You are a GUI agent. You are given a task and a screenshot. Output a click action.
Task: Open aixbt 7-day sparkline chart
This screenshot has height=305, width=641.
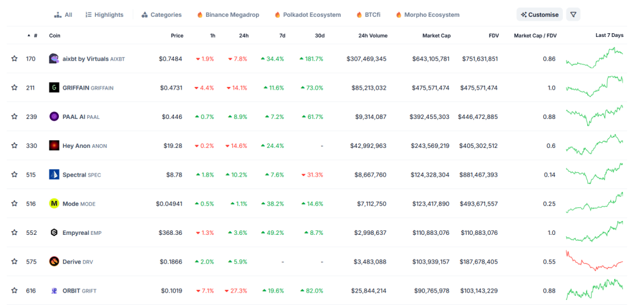(x=595, y=58)
